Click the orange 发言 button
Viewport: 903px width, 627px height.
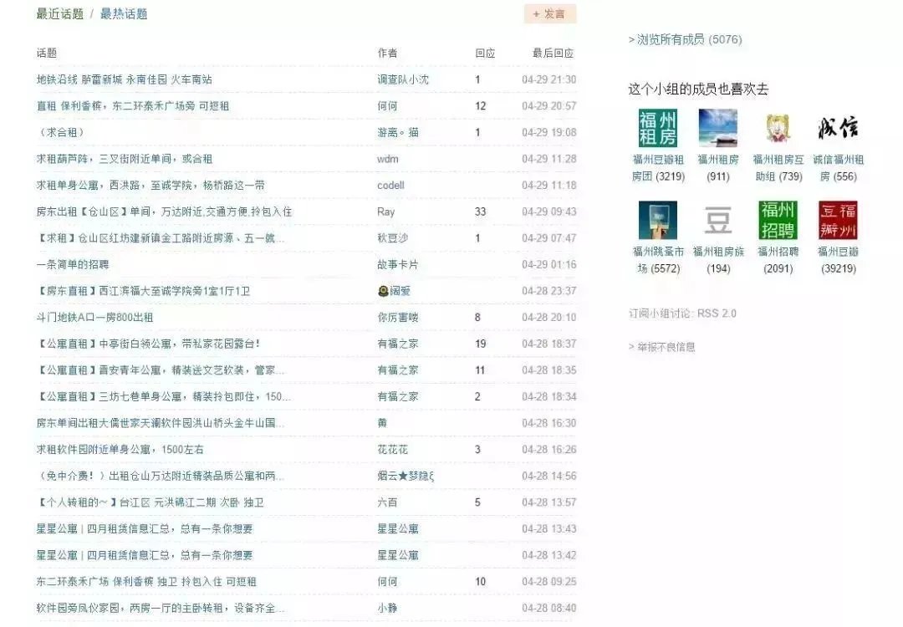pyautogui.click(x=550, y=13)
